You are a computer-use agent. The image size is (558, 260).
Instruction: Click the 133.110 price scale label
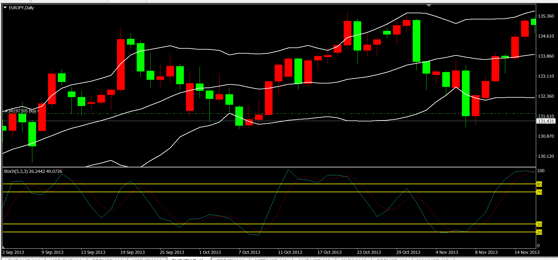point(546,76)
